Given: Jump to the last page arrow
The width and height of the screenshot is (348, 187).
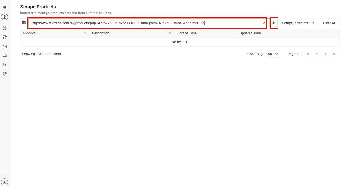Looking at the screenshot, I should pyautogui.click(x=334, y=54).
